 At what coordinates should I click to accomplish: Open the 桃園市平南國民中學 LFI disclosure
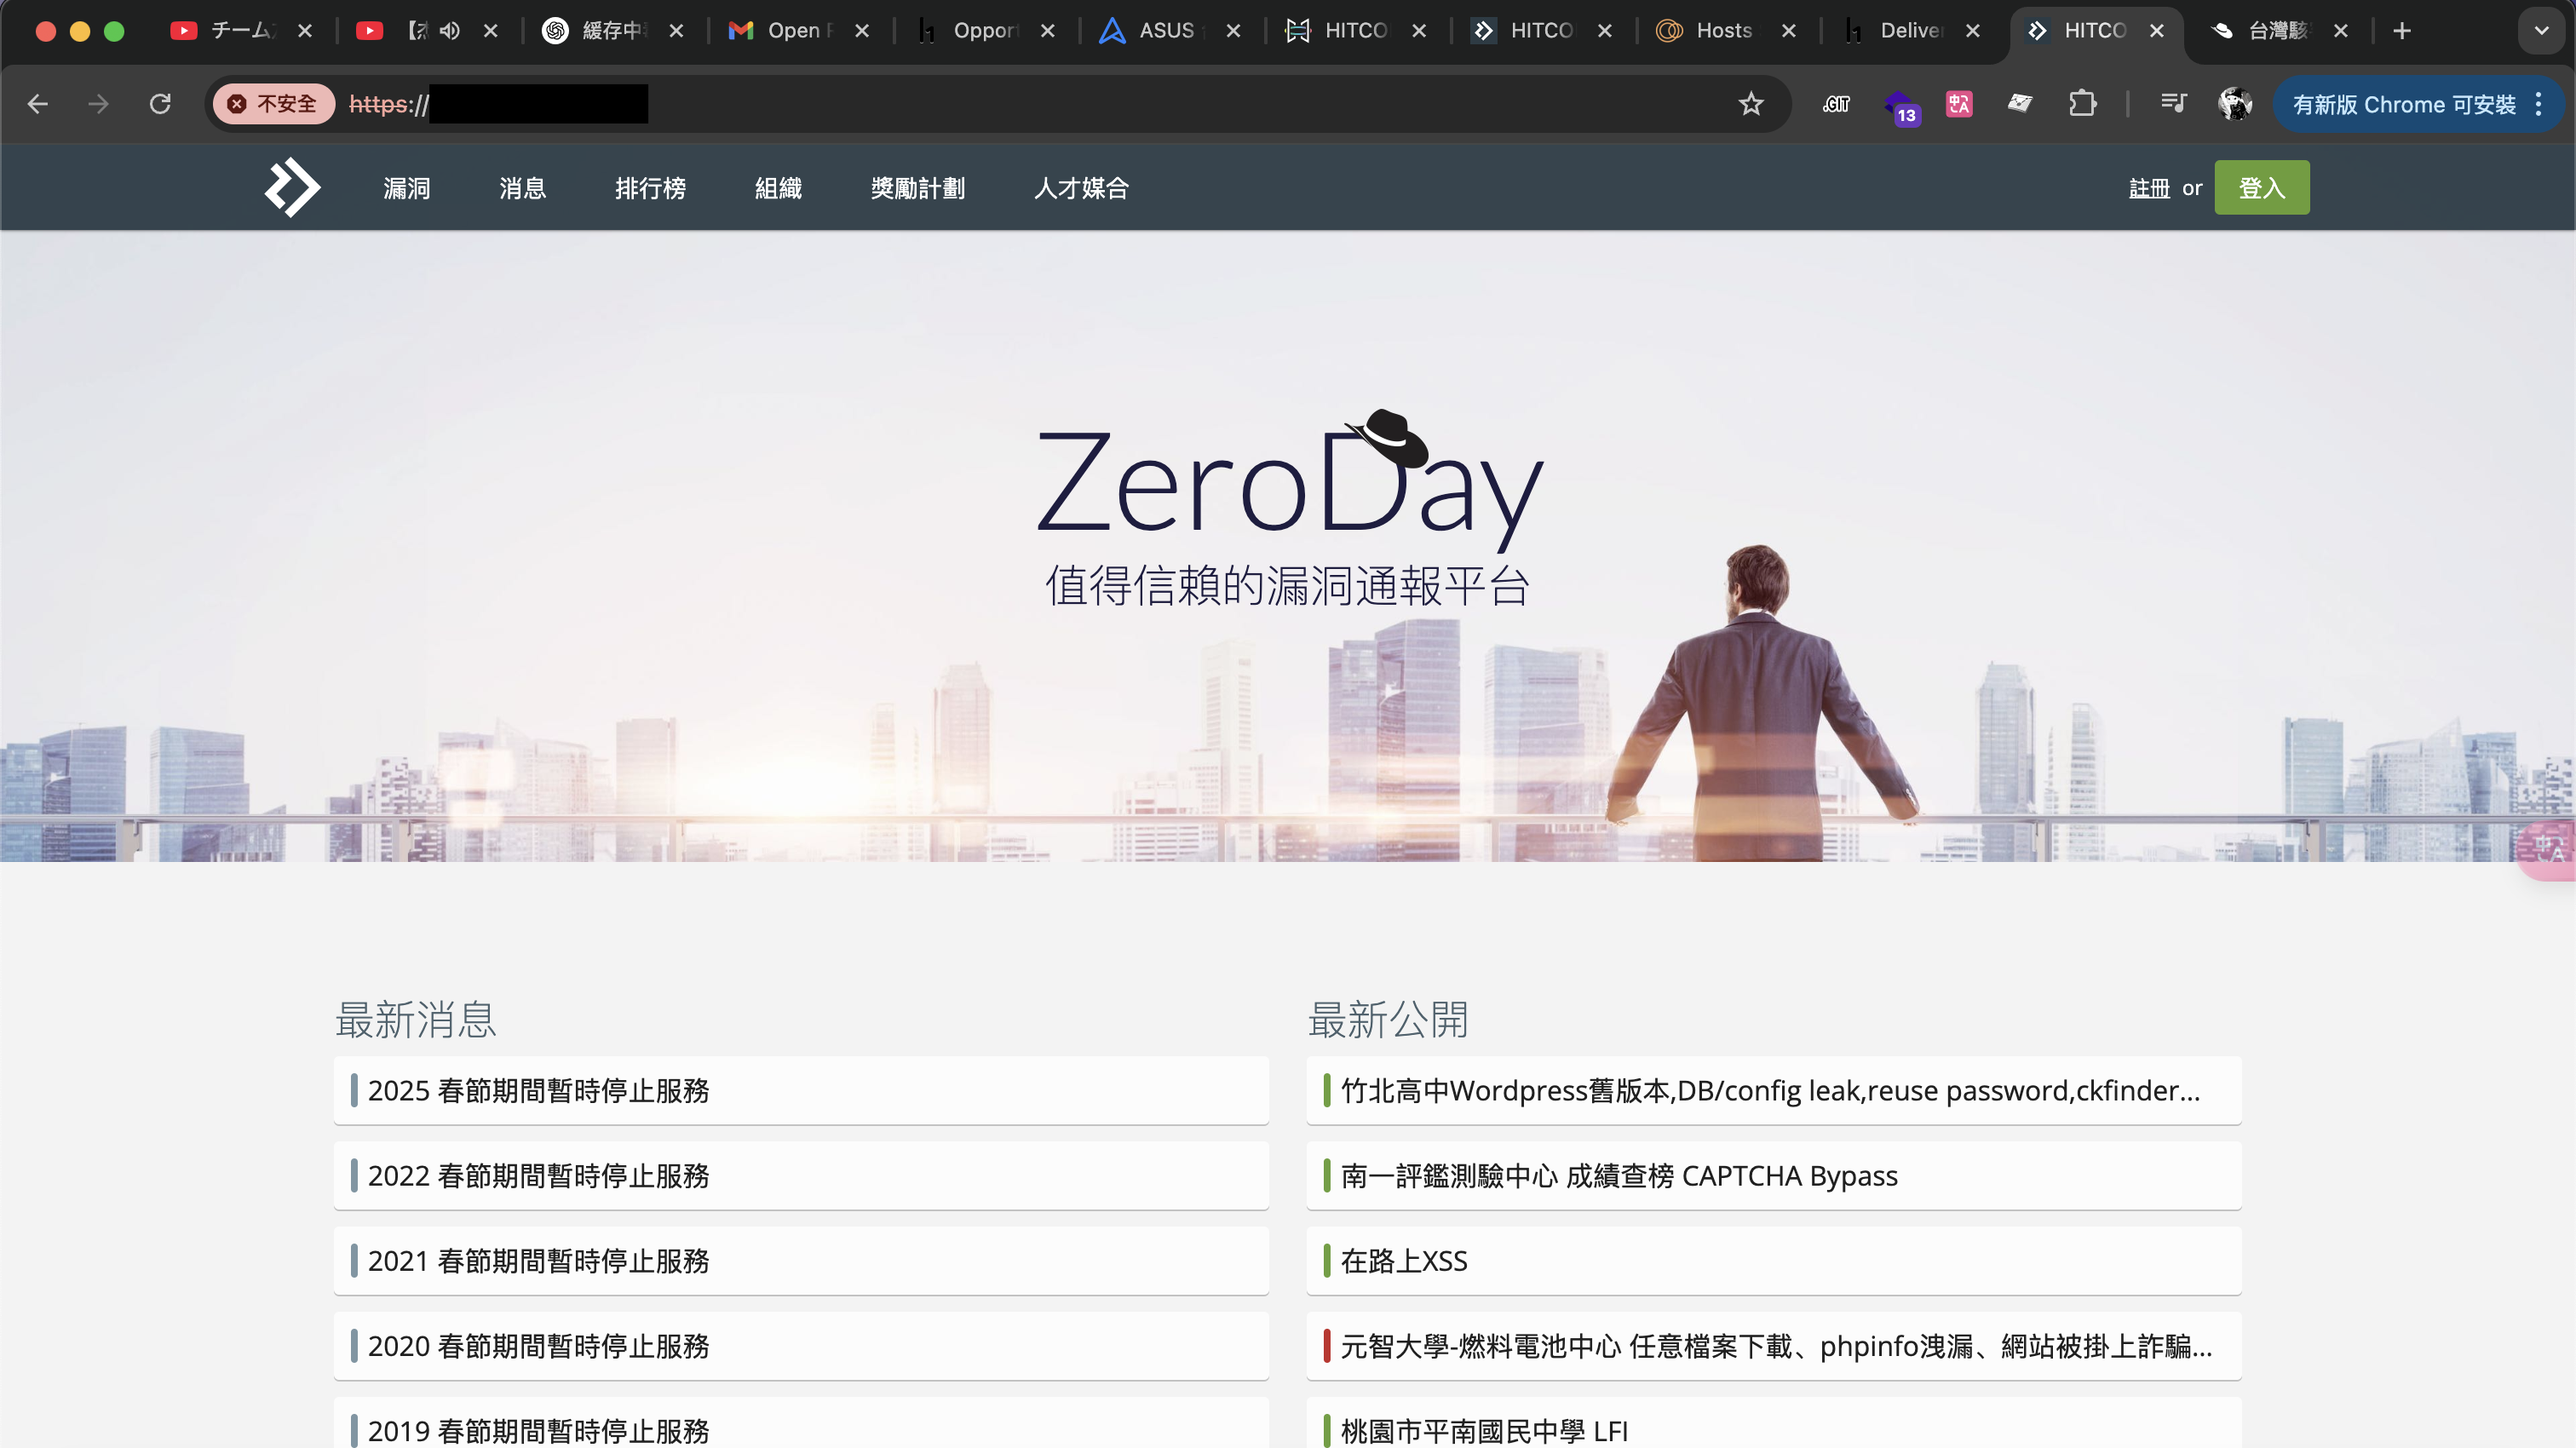[x=1774, y=1424]
